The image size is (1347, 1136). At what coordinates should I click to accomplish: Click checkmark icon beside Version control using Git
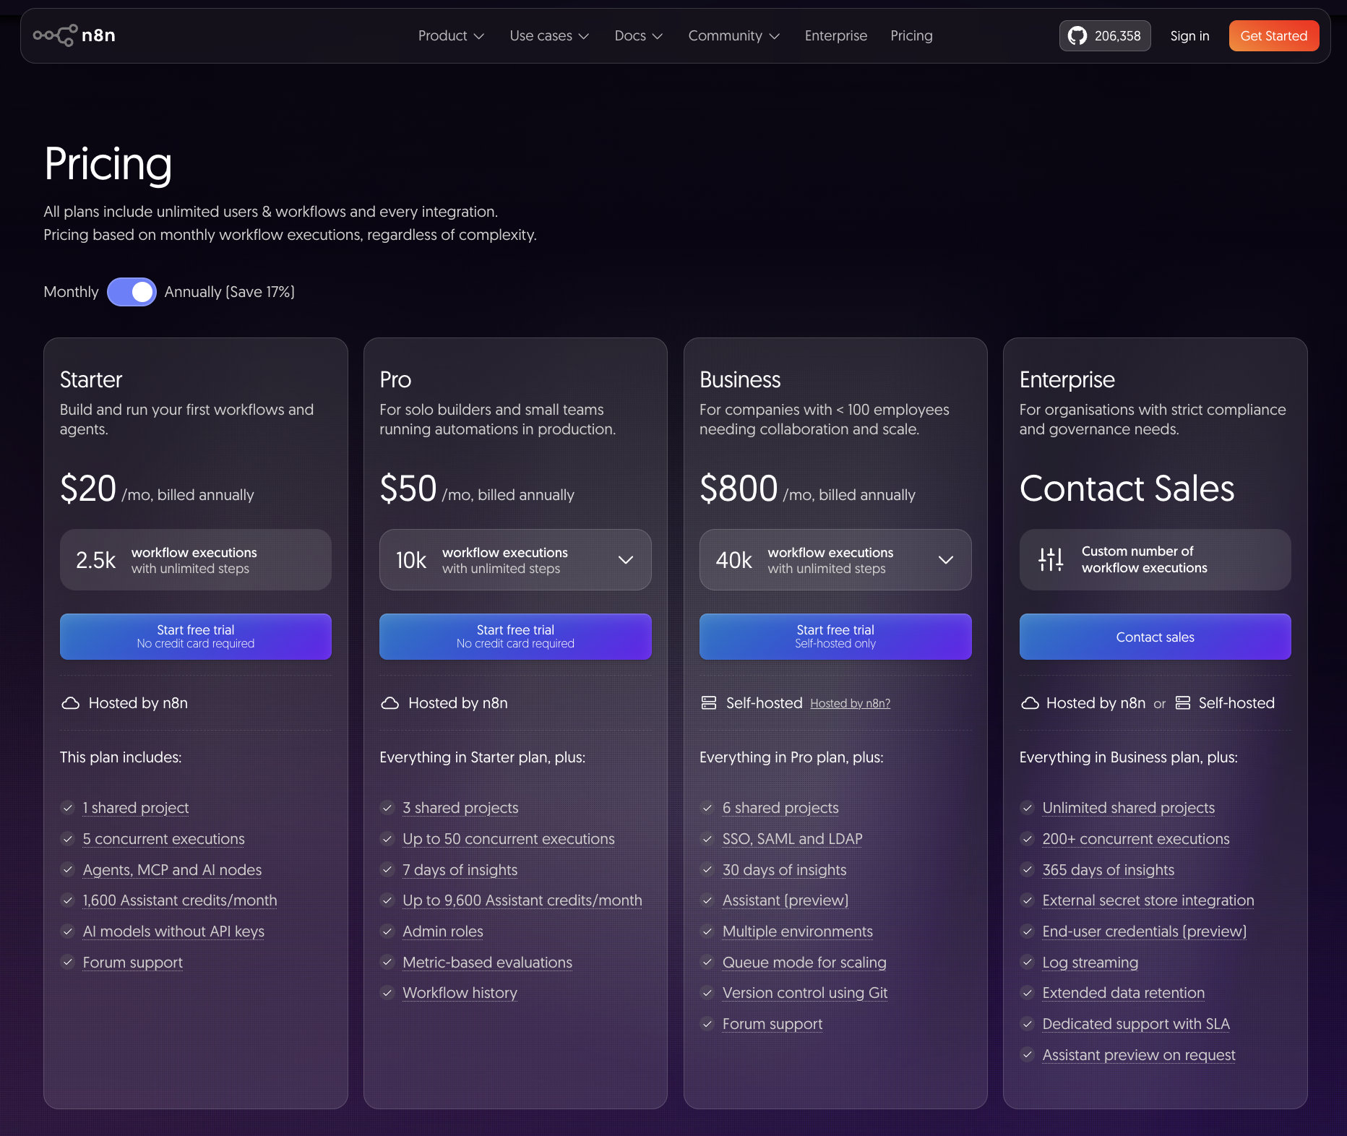point(707,993)
